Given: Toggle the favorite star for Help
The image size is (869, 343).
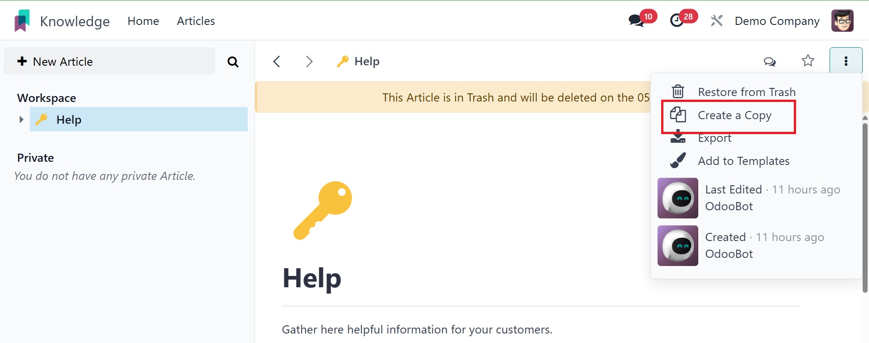Looking at the screenshot, I should 808,61.
